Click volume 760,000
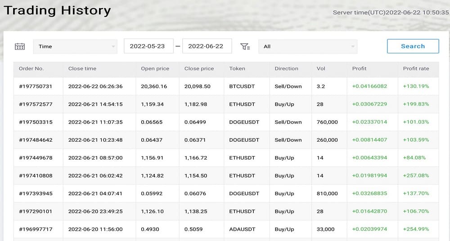 point(327,122)
